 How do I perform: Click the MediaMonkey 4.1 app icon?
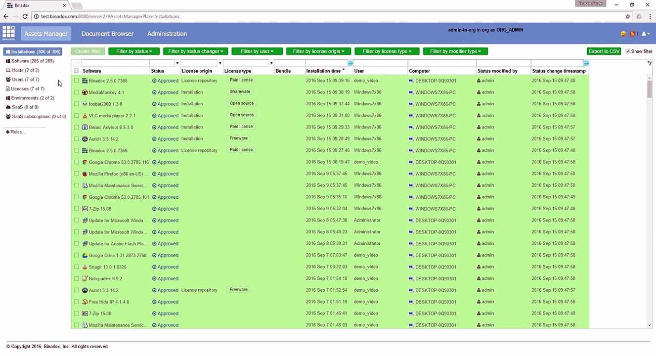pyautogui.click(x=85, y=92)
